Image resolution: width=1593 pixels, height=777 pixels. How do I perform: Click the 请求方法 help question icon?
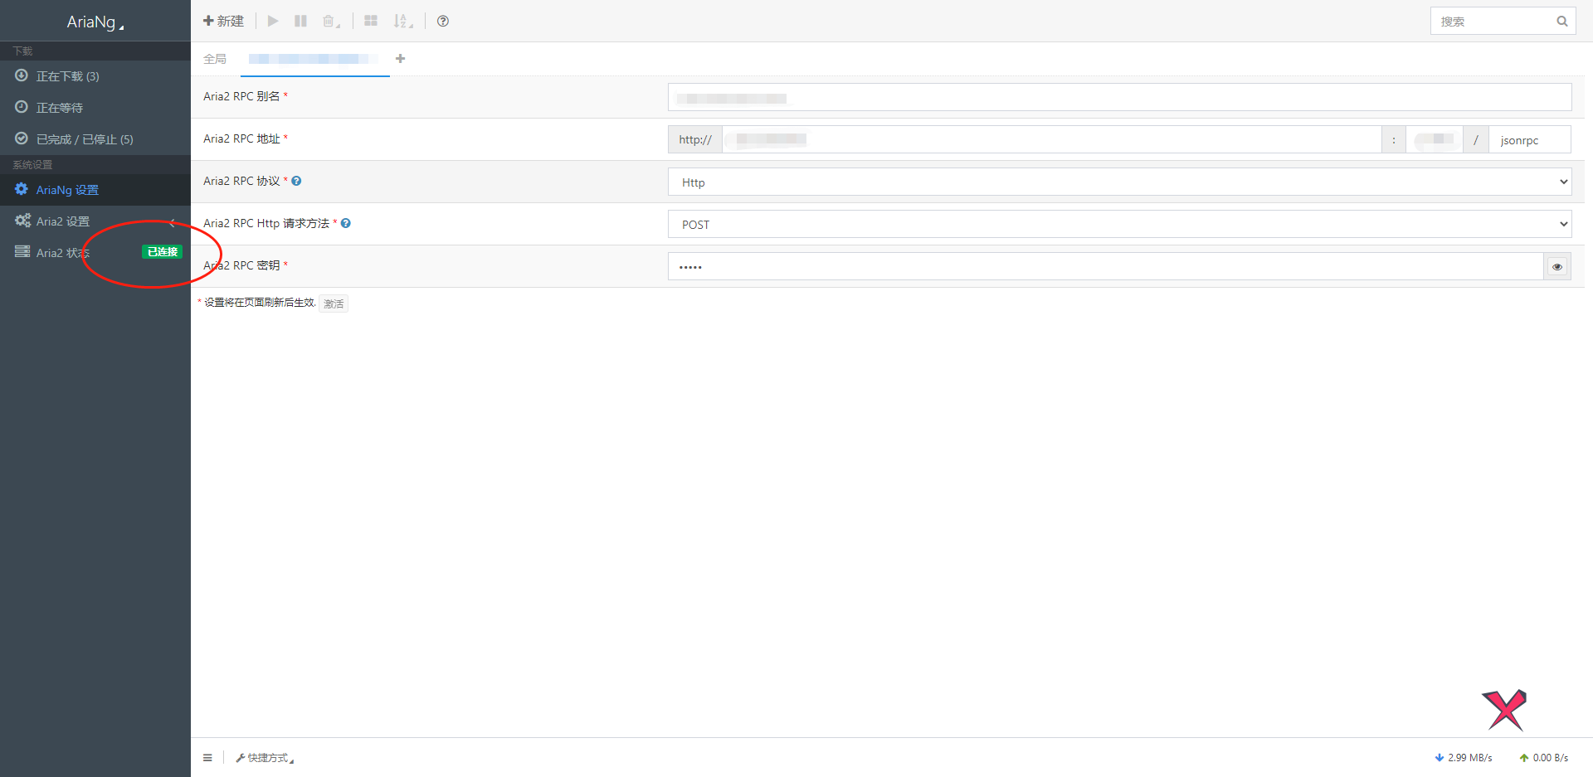pos(346,223)
